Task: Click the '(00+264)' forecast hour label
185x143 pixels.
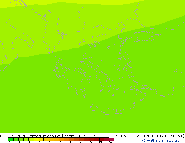Action: pyautogui.click(x=175, y=136)
